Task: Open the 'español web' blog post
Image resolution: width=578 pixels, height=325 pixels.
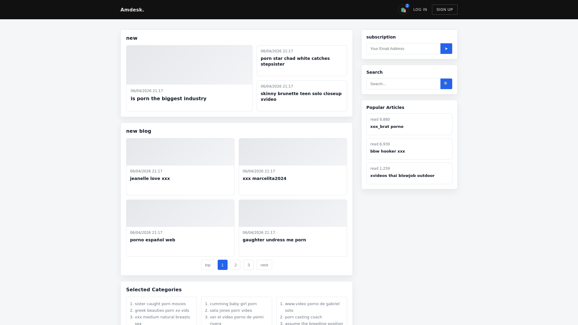Action: tap(153, 240)
